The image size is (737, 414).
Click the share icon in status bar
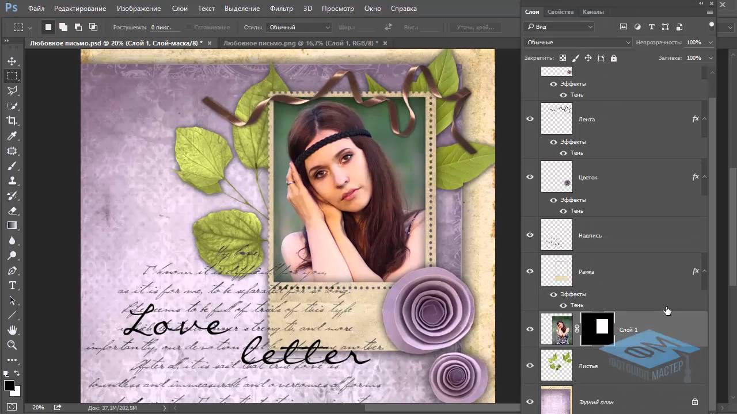[58, 407]
